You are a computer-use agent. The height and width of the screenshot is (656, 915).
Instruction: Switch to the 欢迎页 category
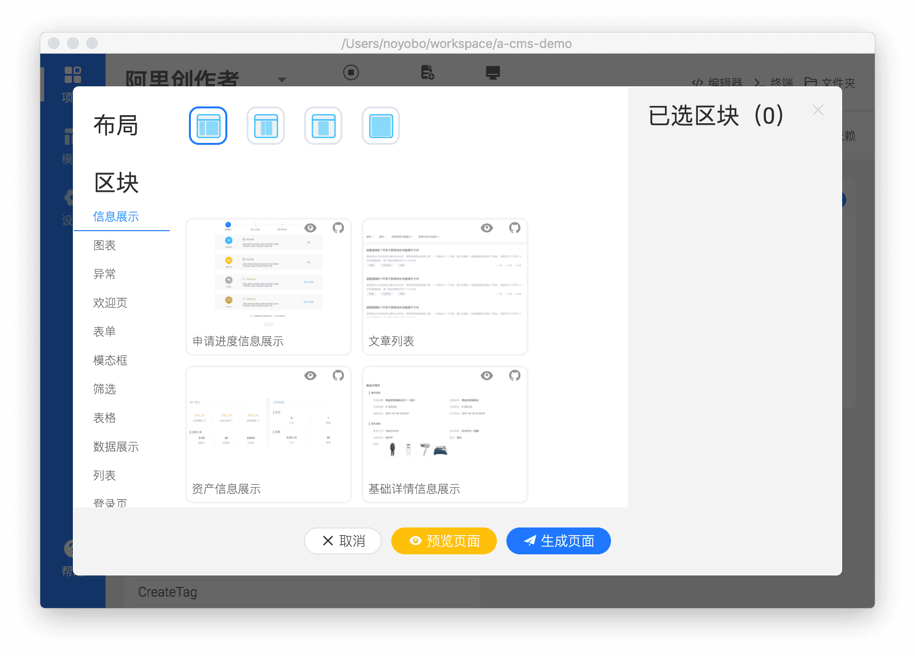110,303
